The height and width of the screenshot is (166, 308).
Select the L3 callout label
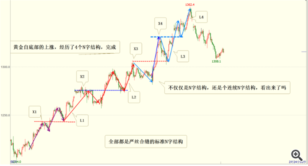coord(183,57)
